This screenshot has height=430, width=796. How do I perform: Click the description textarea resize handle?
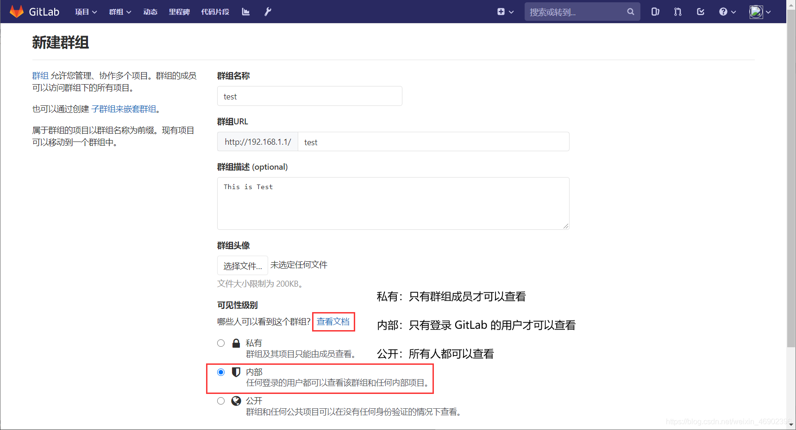pyautogui.click(x=566, y=226)
